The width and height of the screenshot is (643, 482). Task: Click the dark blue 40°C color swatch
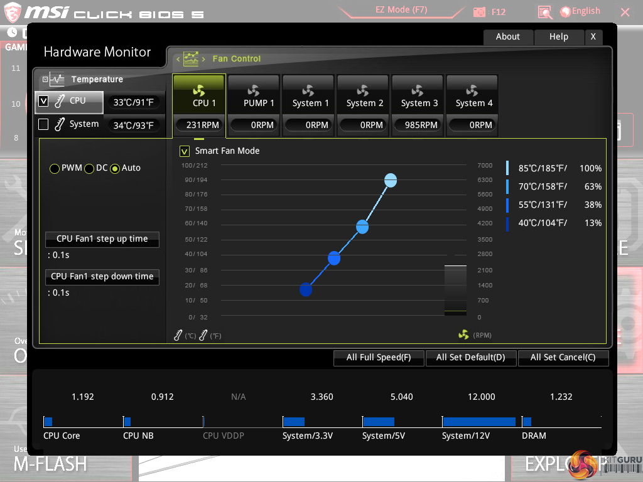coord(507,223)
